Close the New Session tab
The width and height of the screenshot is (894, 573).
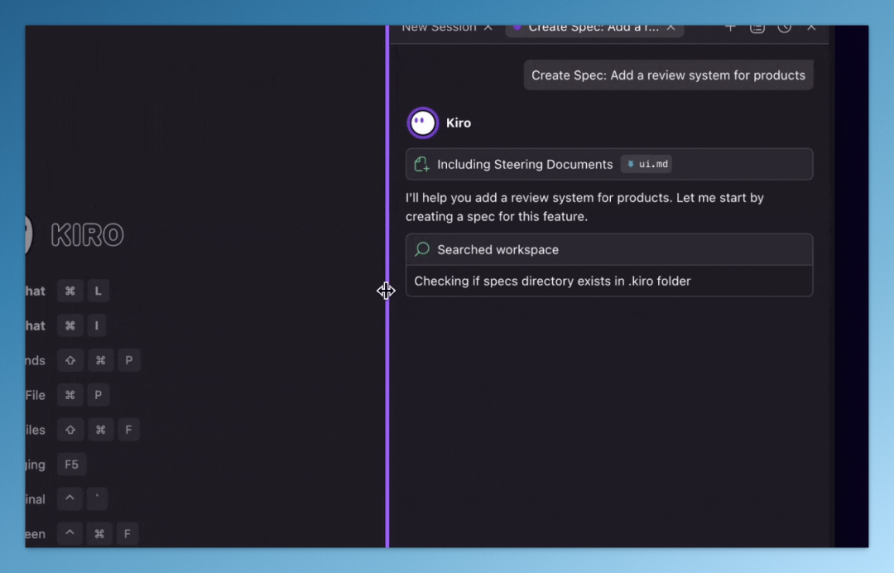point(488,28)
